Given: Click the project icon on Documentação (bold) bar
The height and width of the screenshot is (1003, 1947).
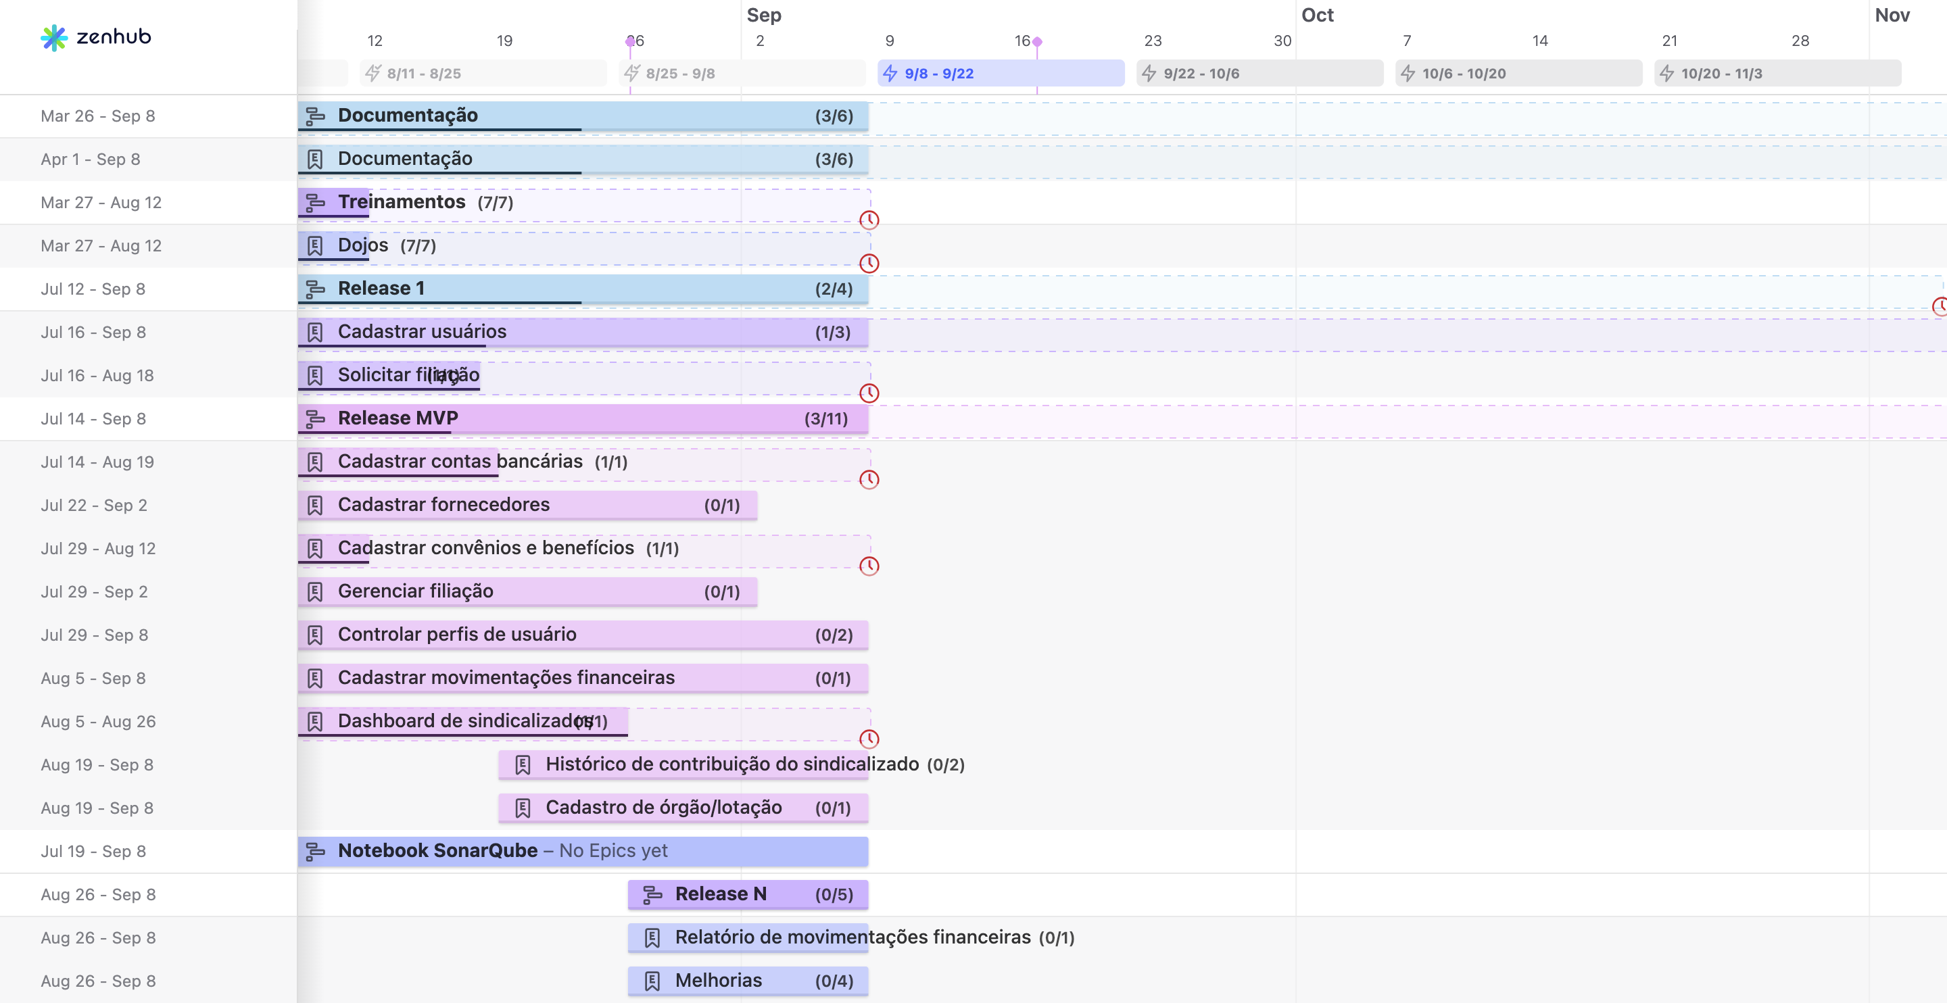Looking at the screenshot, I should tap(315, 116).
